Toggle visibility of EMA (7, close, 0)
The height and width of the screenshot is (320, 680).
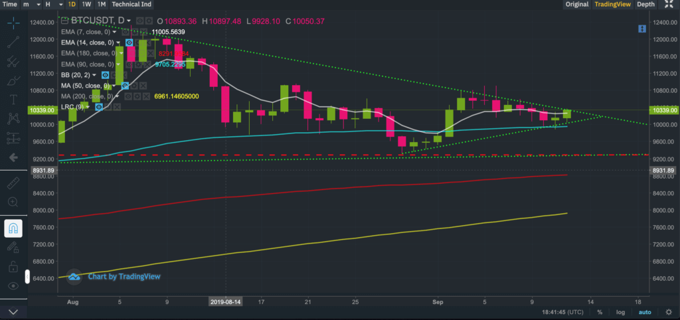tap(126, 32)
